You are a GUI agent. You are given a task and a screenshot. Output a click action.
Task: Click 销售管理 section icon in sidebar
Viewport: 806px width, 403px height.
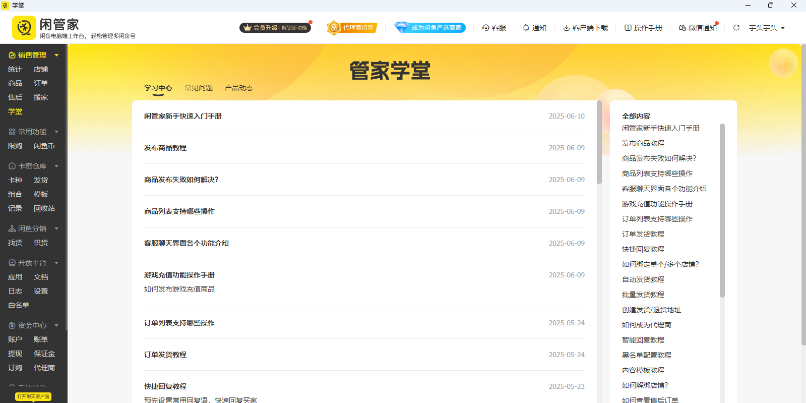click(12, 55)
